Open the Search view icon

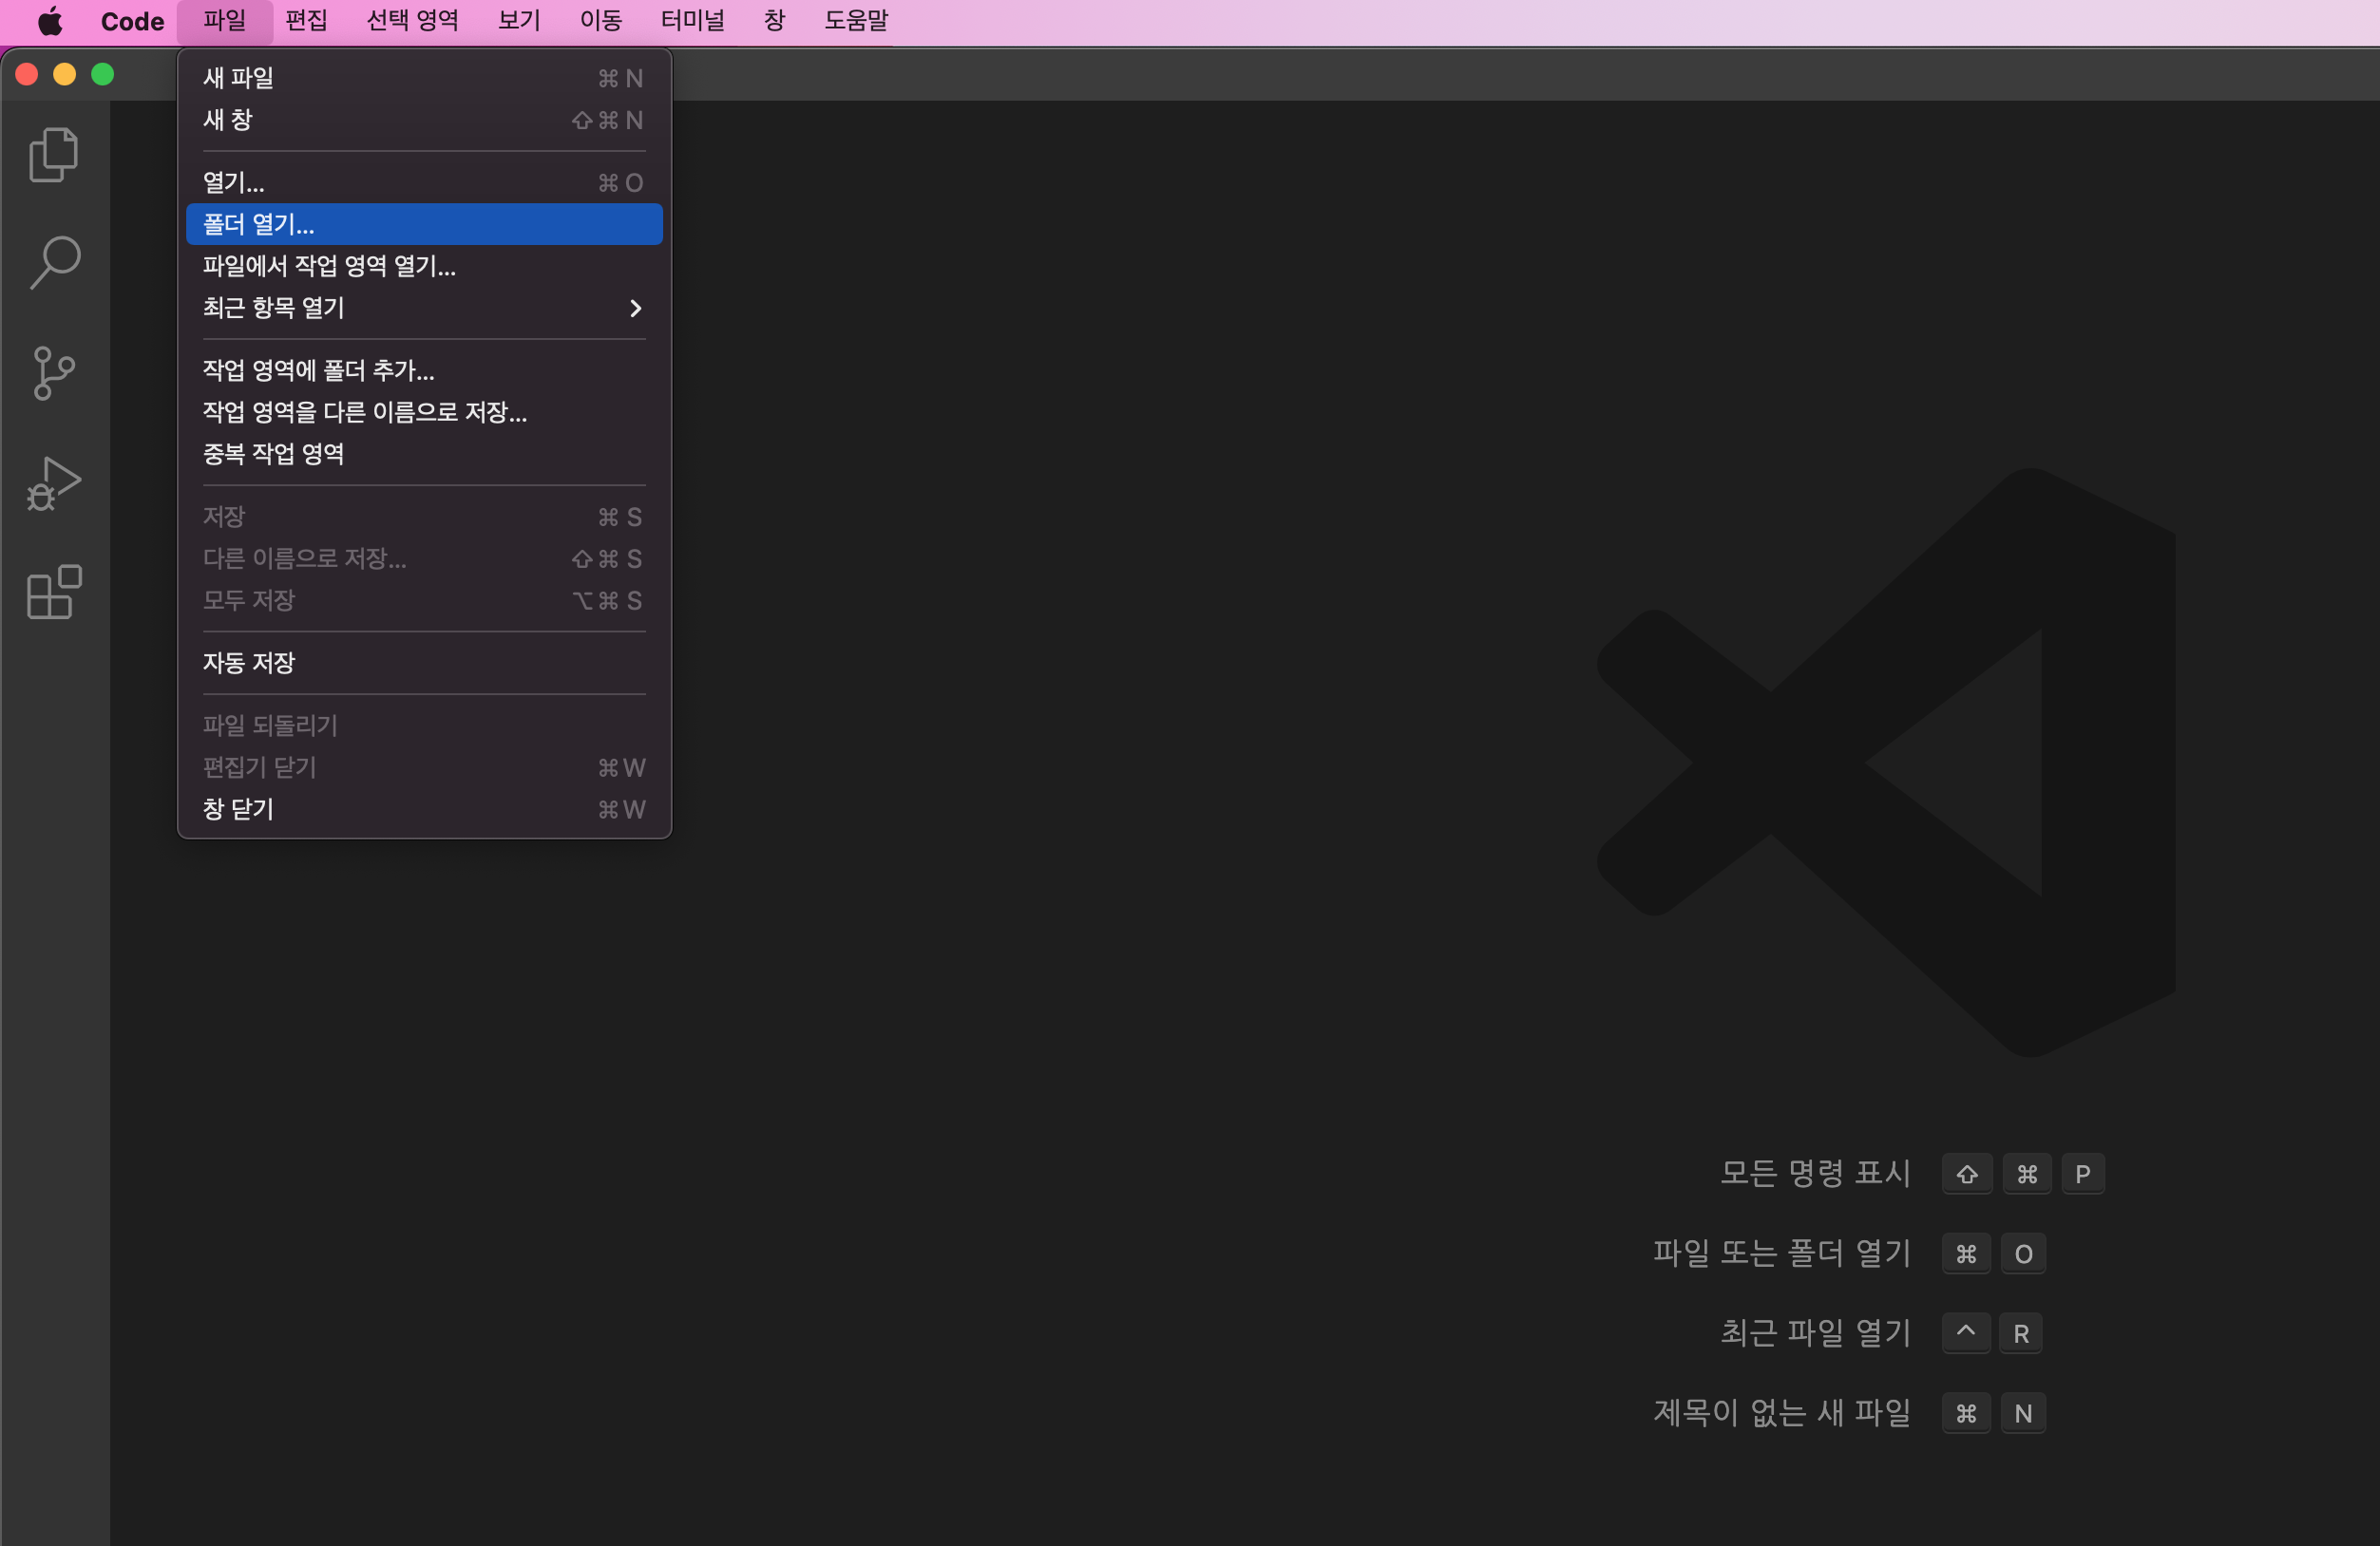pos(54,262)
